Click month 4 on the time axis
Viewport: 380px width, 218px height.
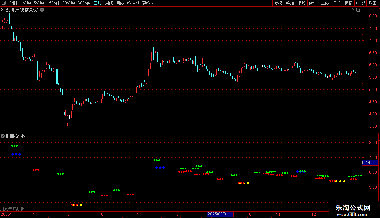pos(33,214)
